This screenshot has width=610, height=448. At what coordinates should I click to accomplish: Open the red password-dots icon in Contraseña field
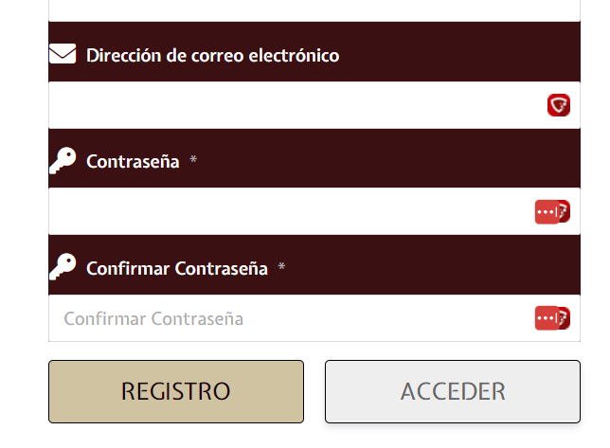click(547, 212)
